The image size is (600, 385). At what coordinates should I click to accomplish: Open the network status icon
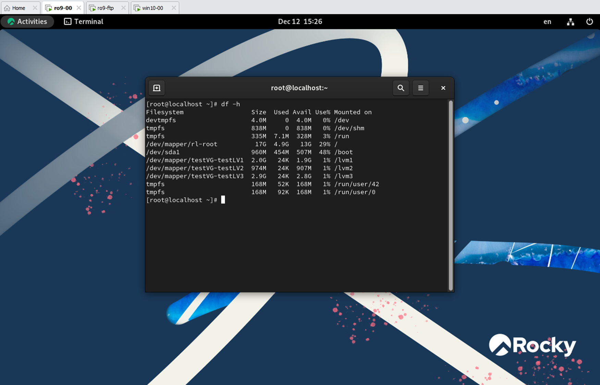[570, 22]
